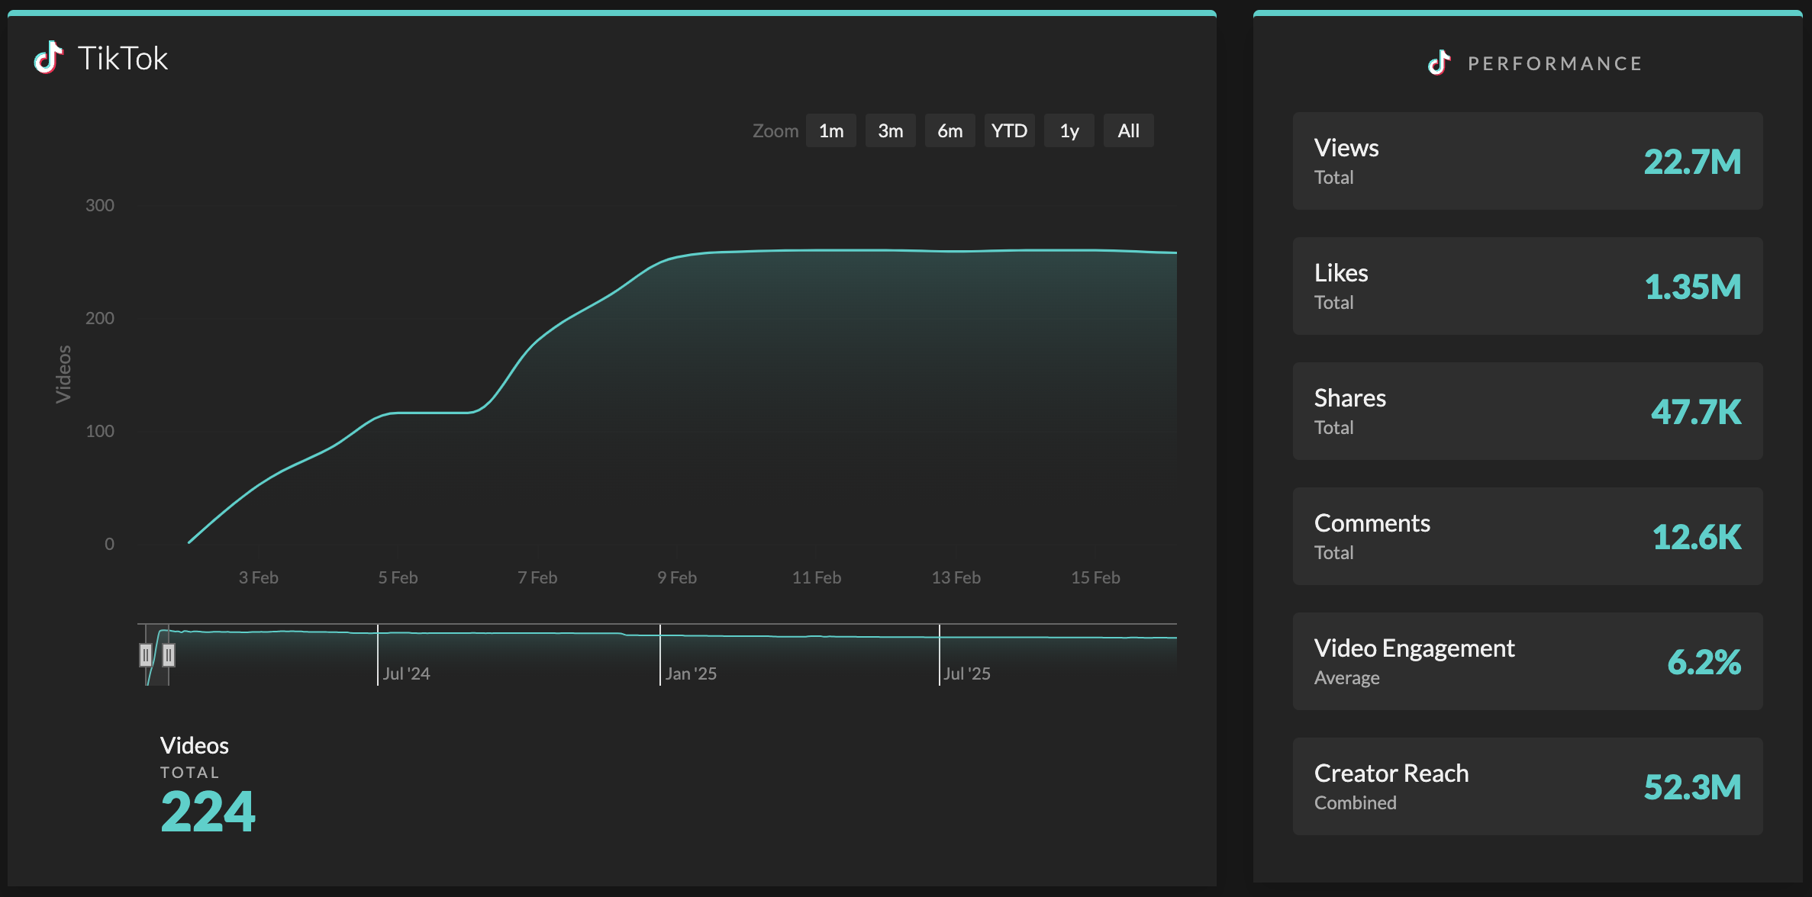Set chart zoom to 1m
1812x897 pixels.
pos(831,130)
